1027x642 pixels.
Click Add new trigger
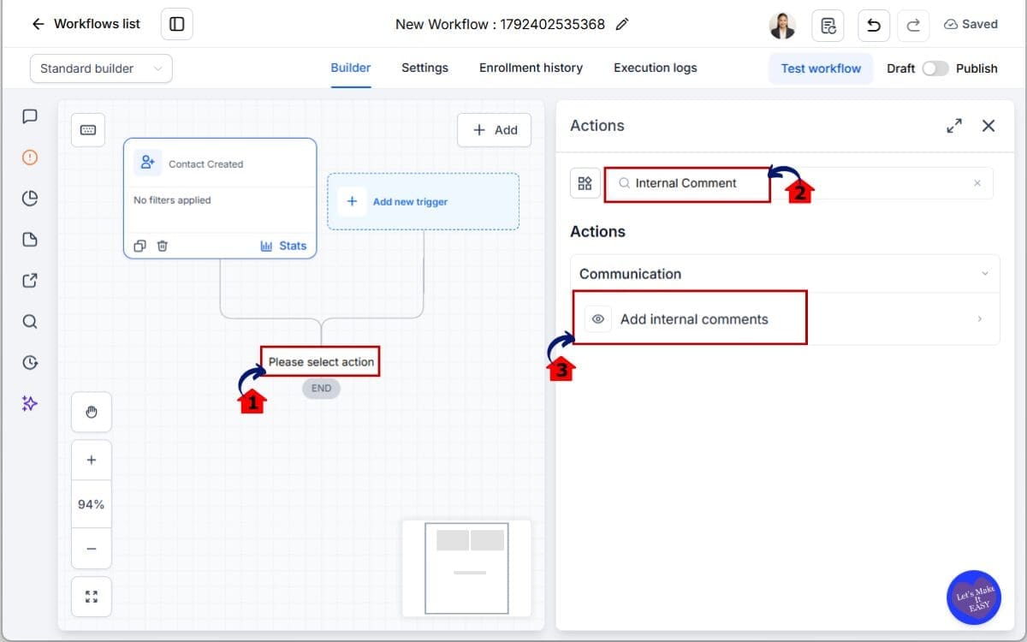click(423, 202)
